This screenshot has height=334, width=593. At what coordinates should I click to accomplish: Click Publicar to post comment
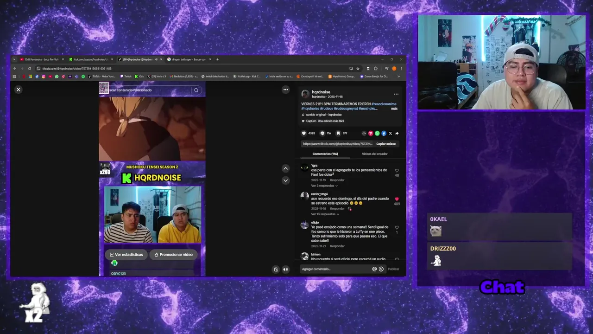(393, 269)
